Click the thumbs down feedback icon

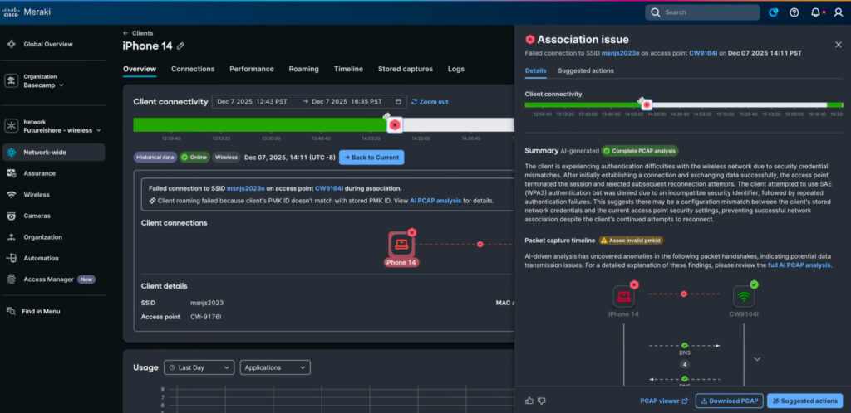click(542, 401)
